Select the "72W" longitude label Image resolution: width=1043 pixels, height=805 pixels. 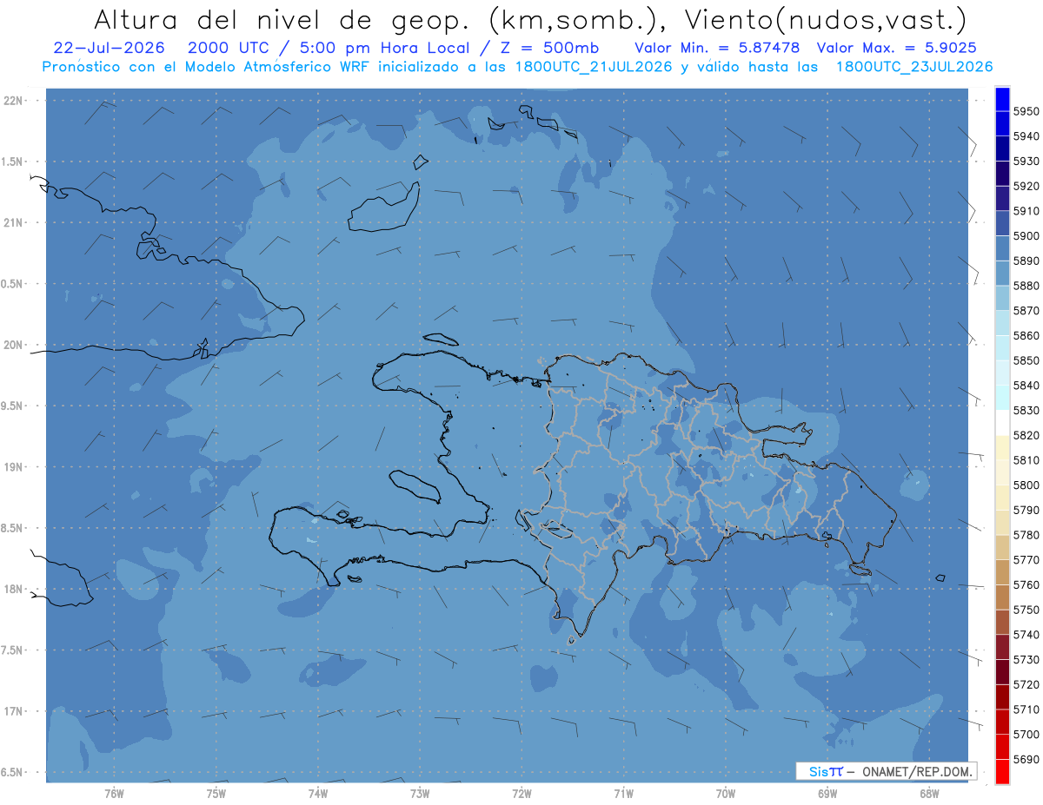(x=522, y=793)
